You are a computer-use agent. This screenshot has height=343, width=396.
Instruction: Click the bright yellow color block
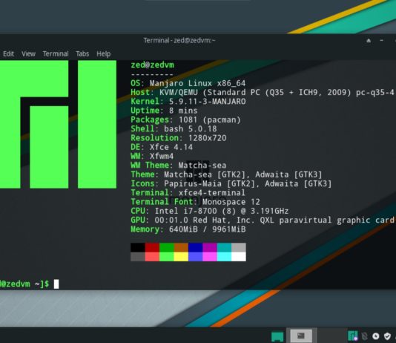pos(181,257)
